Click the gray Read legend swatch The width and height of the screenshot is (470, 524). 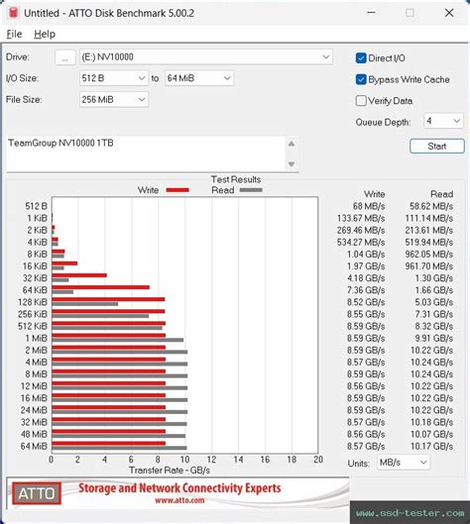251,190
